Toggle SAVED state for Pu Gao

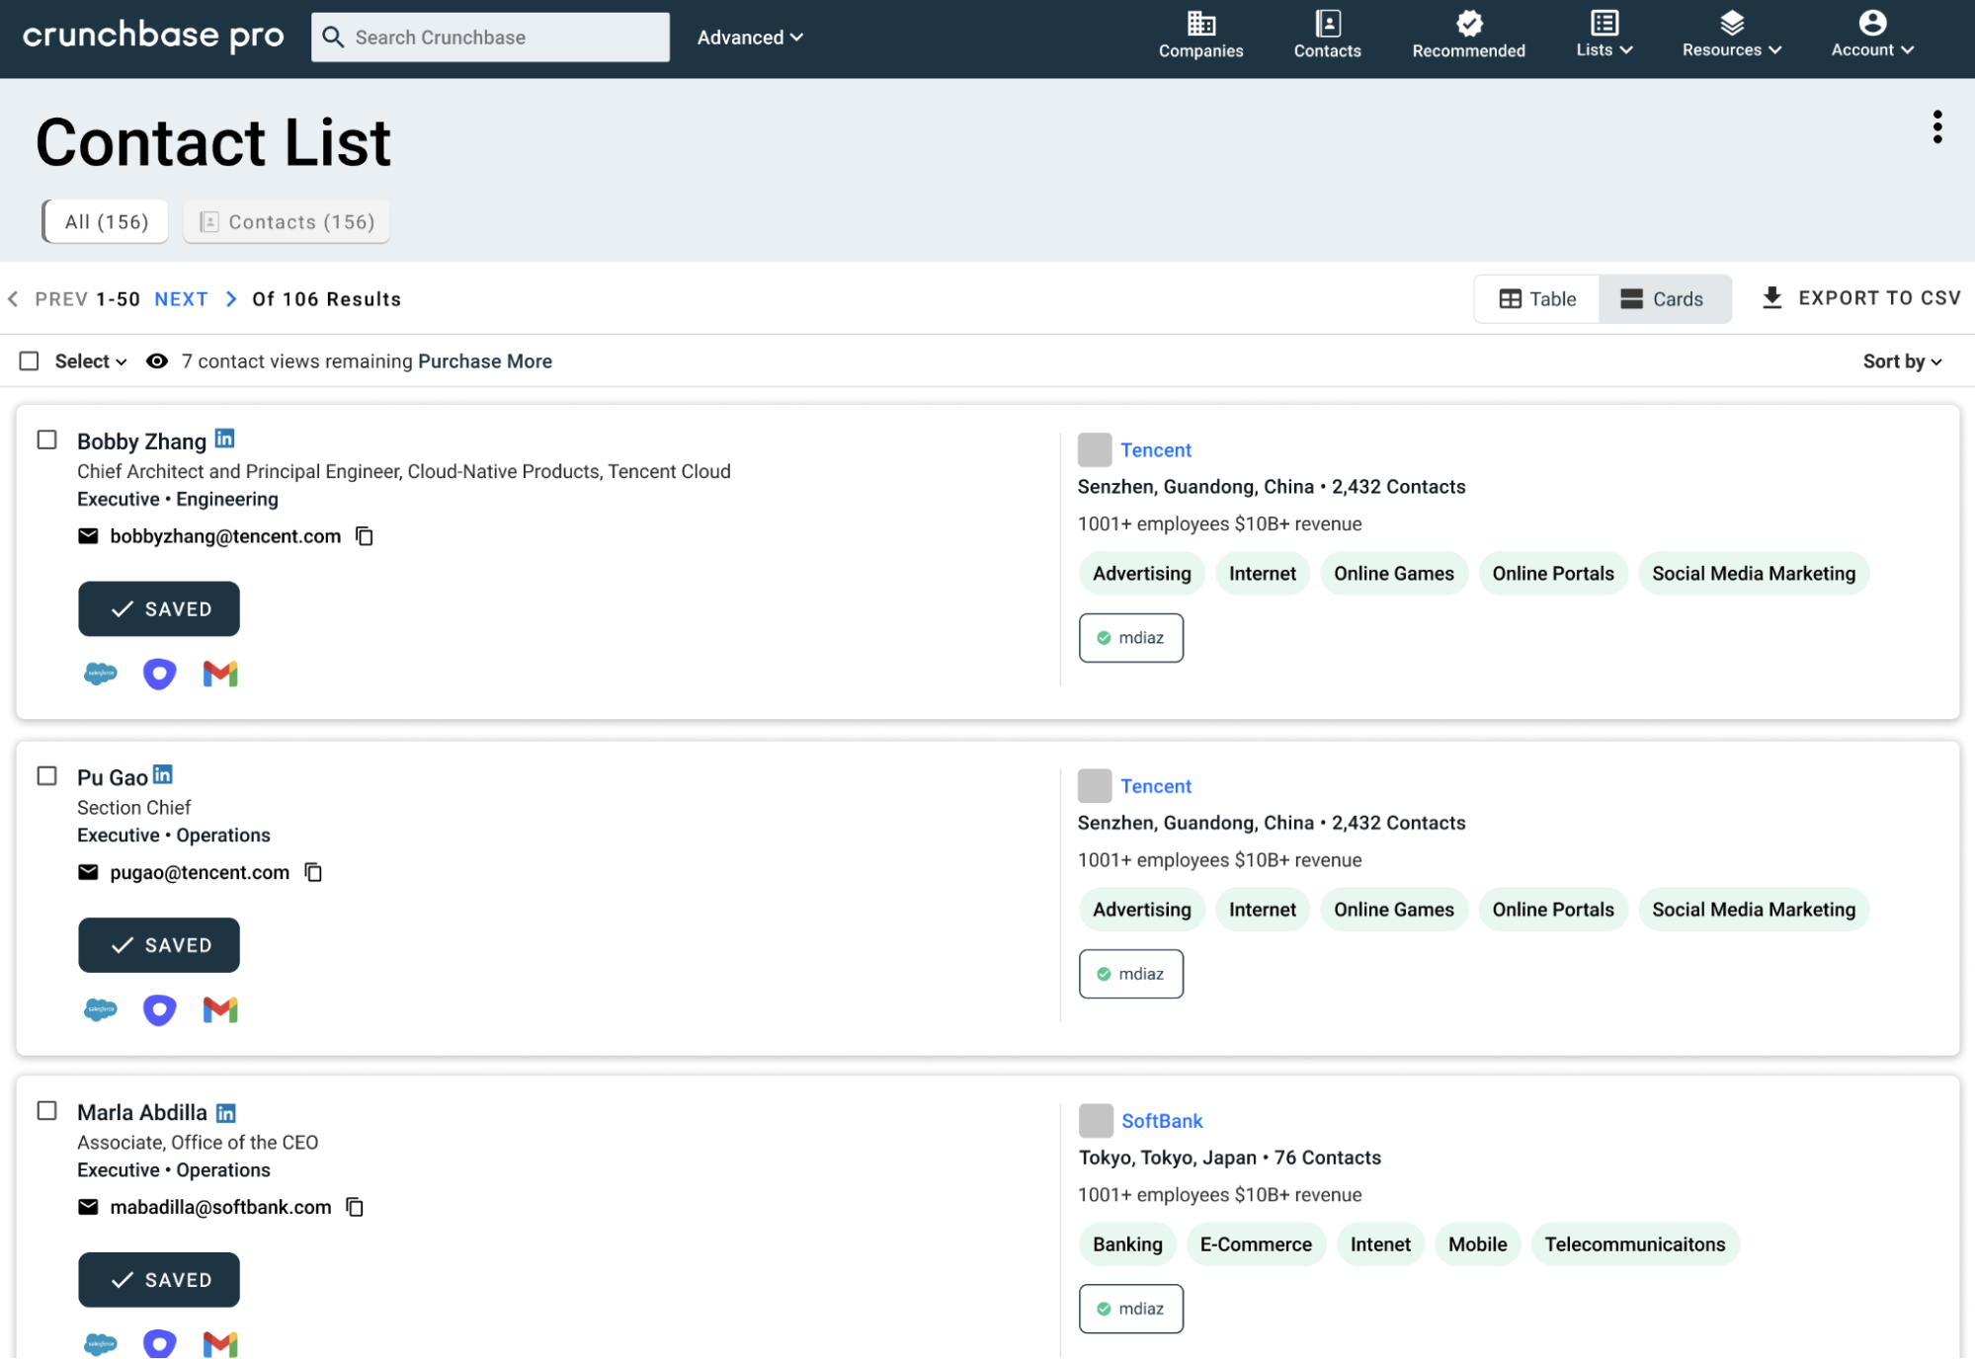[159, 945]
